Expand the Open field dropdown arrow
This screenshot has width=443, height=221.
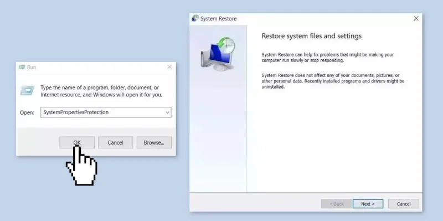(168, 112)
